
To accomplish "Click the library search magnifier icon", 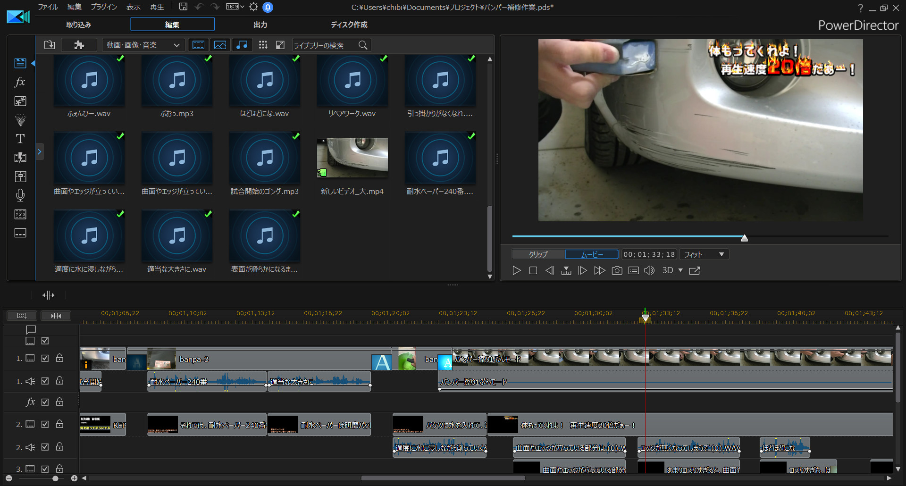I will pyautogui.click(x=363, y=45).
